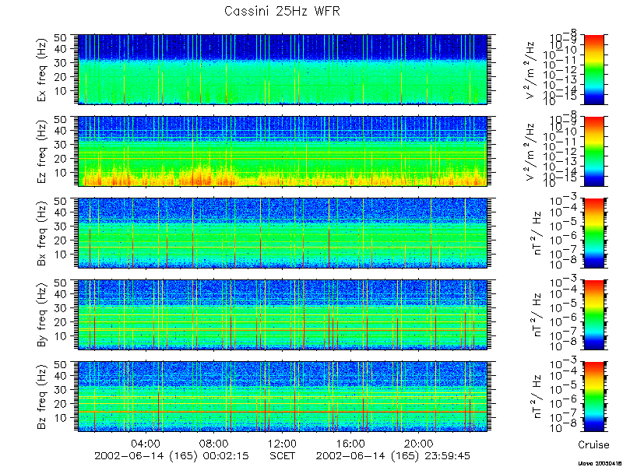Select the Ex freq (Hz) axis label
Screen dimensions: 623x467
coord(43,69)
